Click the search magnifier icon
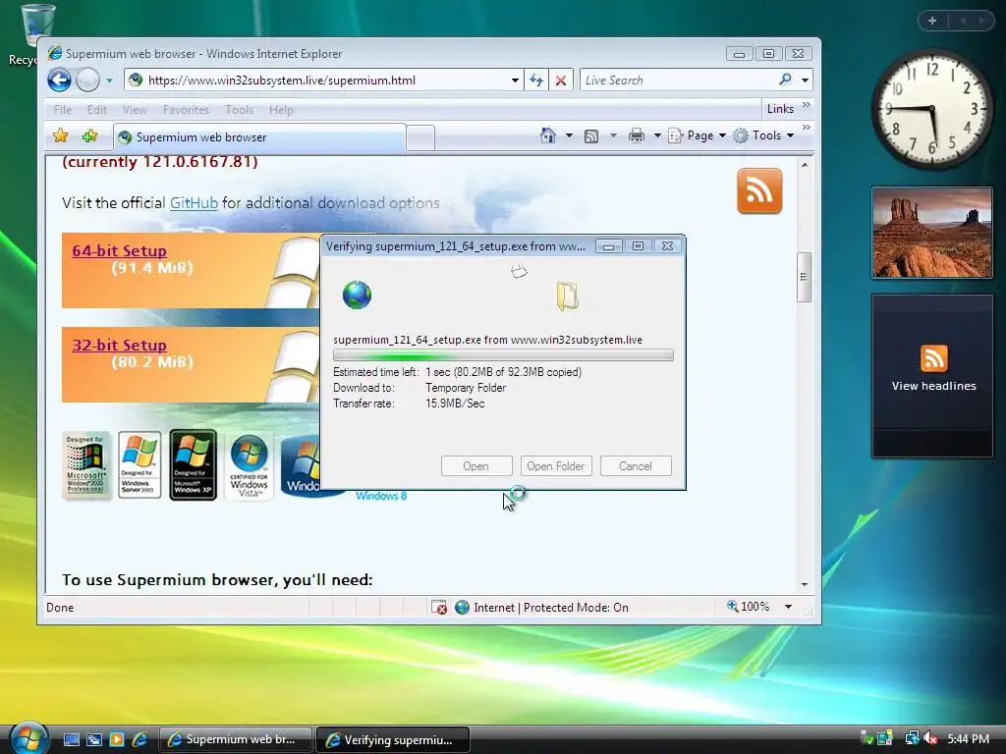Screen dimensions: 1006x754 pyautogui.click(x=785, y=80)
